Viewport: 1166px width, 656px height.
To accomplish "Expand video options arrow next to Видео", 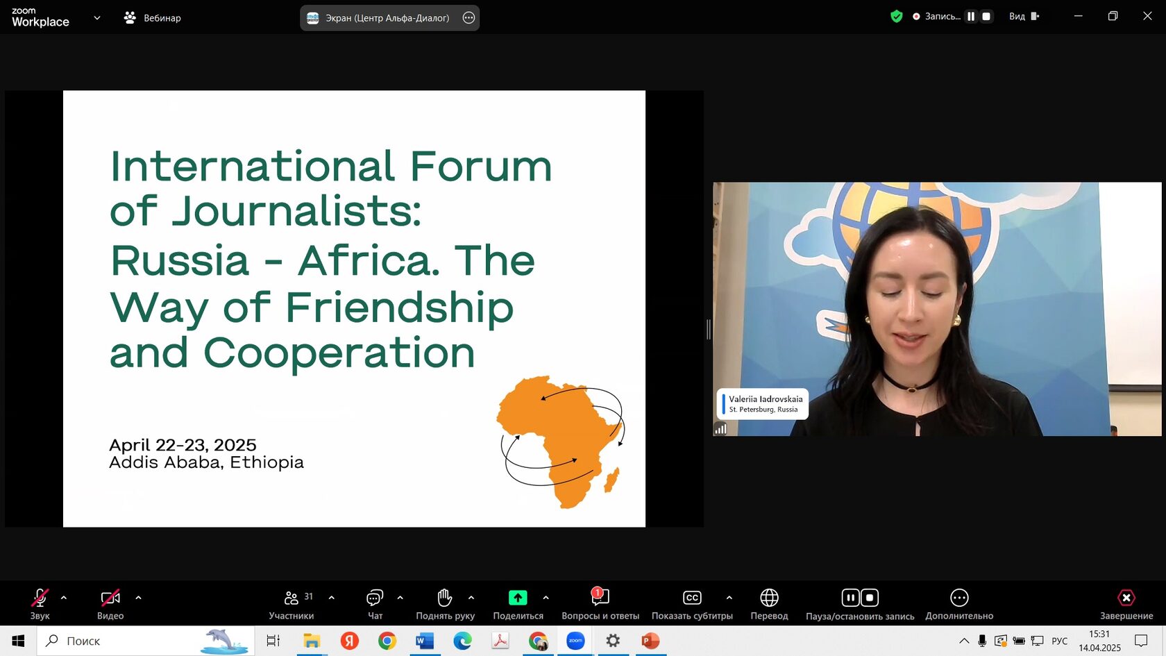I will pos(138,598).
